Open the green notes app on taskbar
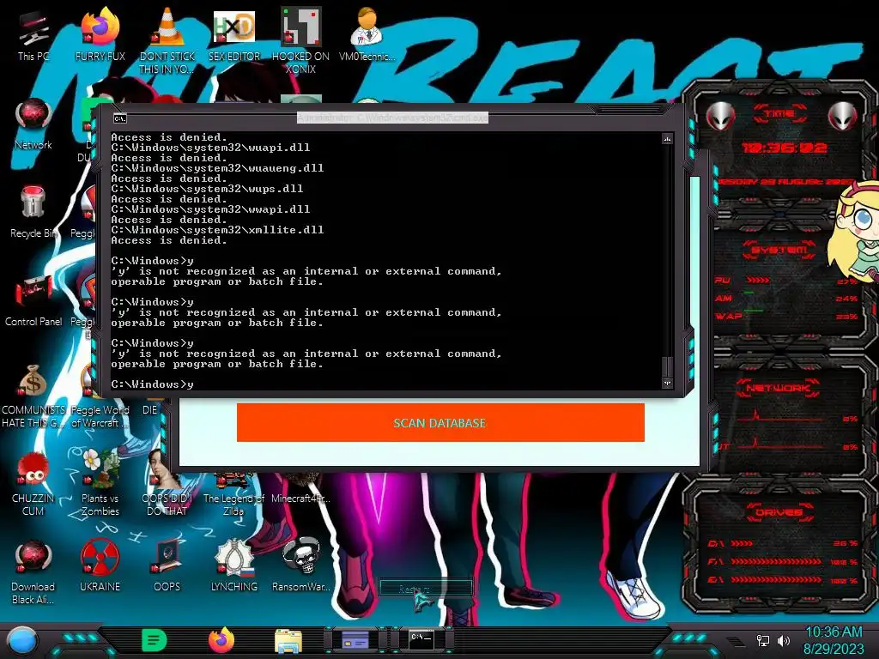The image size is (879, 659). (155, 640)
